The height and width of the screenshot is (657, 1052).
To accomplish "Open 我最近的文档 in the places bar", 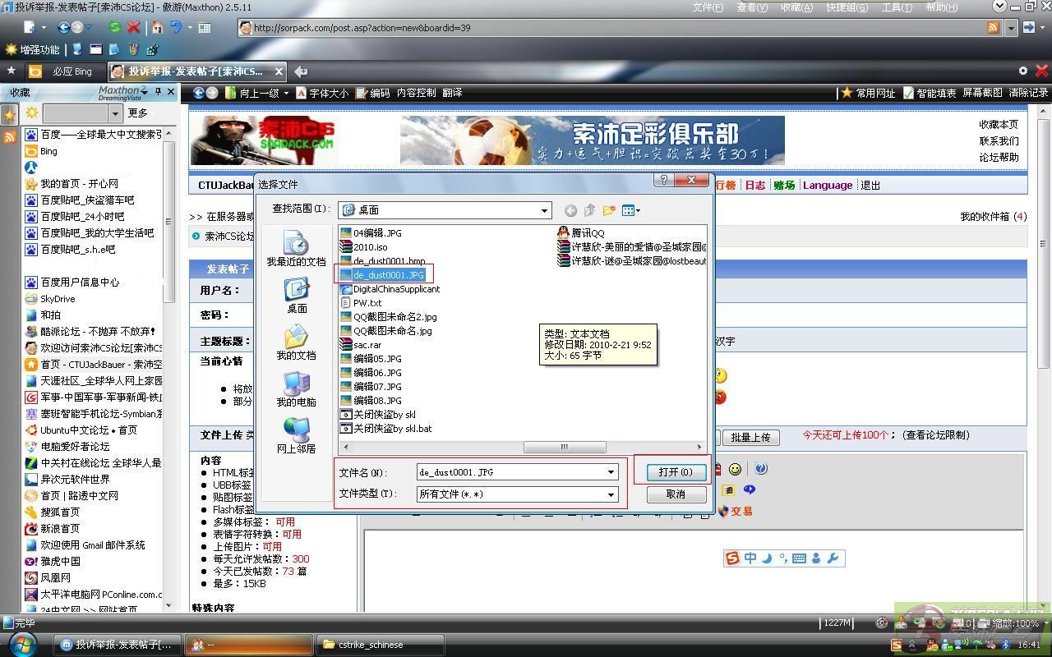I will [x=296, y=247].
